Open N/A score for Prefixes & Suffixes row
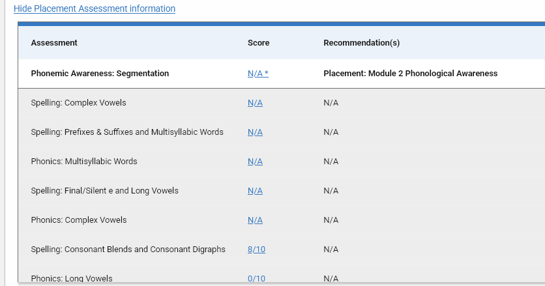The image size is (545, 286). pos(255,132)
